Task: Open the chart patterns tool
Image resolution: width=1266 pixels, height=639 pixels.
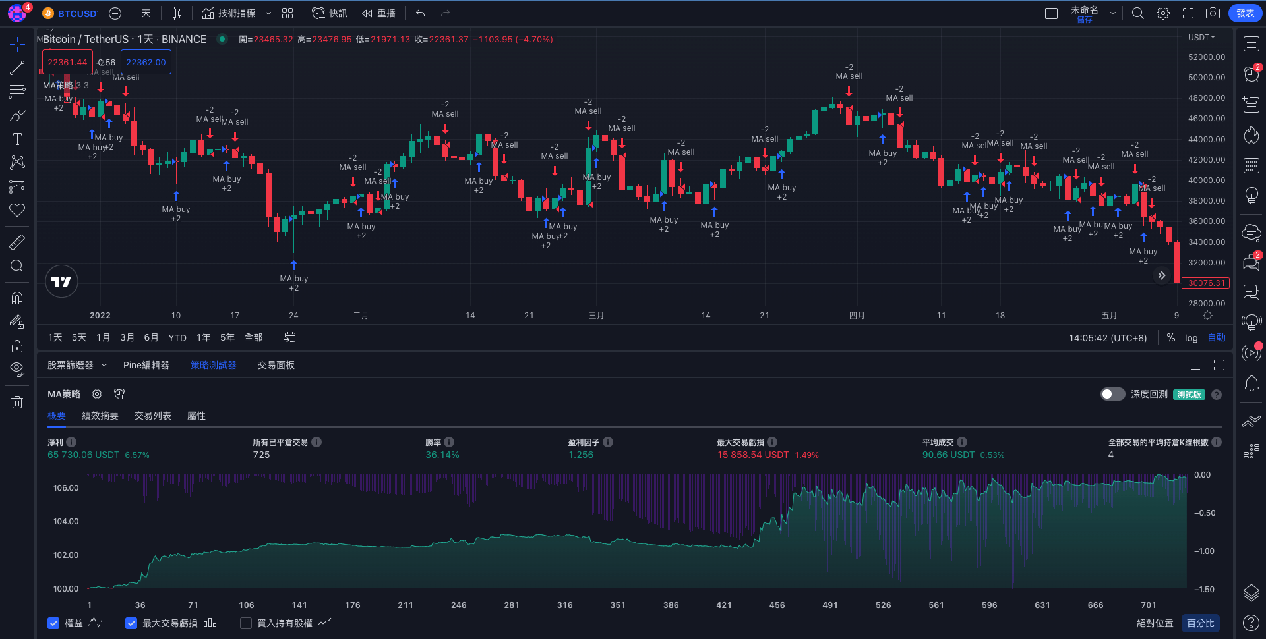Action: [17, 163]
